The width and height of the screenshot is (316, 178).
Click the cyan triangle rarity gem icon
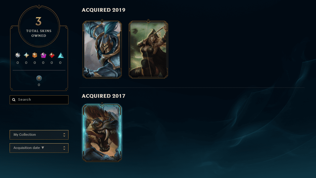pos(61,55)
